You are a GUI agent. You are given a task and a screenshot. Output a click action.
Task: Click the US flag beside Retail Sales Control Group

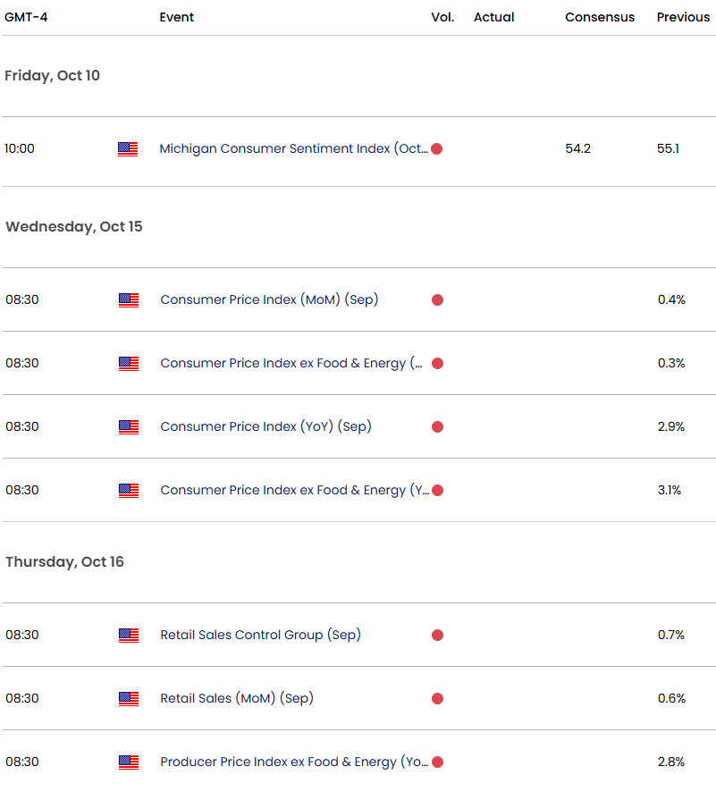129,636
